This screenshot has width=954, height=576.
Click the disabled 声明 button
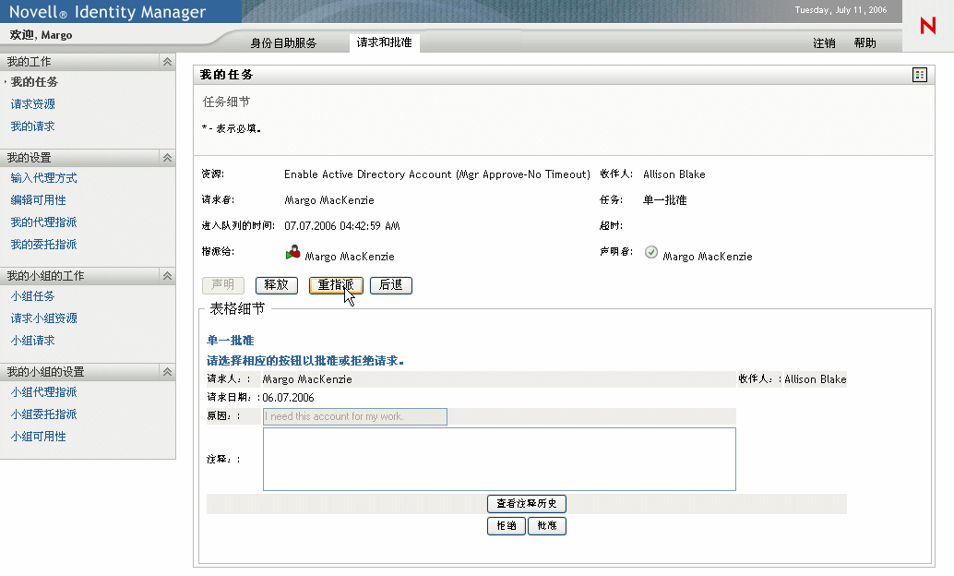coord(223,285)
